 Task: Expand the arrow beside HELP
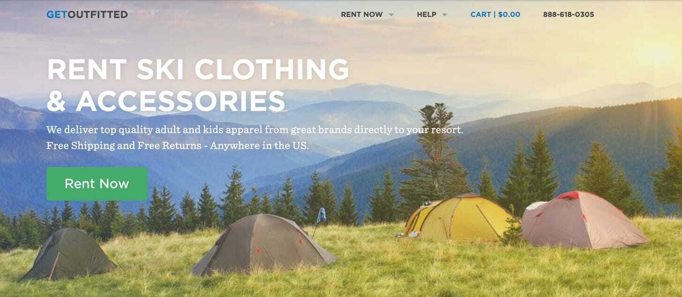click(445, 15)
